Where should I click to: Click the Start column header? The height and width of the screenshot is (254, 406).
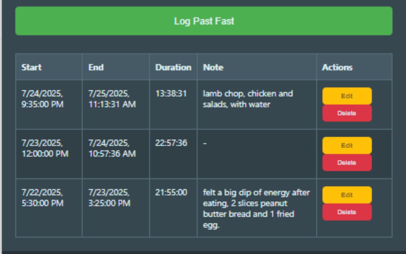click(32, 67)
